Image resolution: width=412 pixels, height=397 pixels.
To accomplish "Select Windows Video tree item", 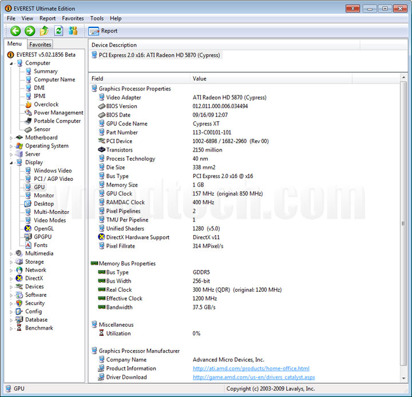I will pyautogui.click(x=53, y=170).
